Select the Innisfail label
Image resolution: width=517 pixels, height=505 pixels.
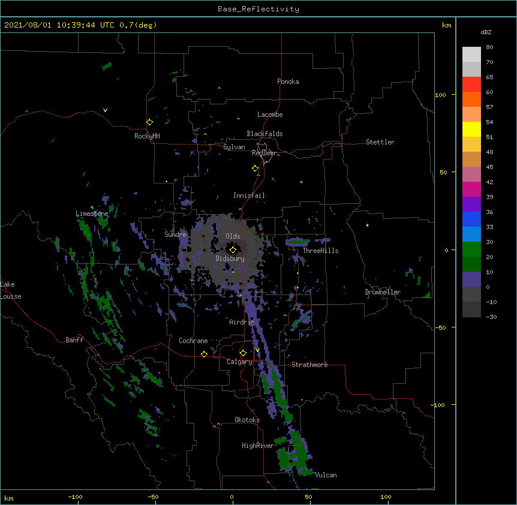pyautogui.click(x=250, y=196)
